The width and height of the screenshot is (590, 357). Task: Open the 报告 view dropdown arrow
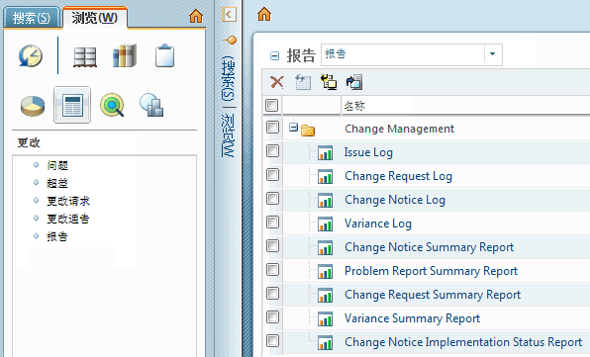(x=493, y=54)
